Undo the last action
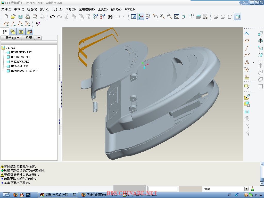The height and width of the screenshot is (198, 264). coord(52,16)
